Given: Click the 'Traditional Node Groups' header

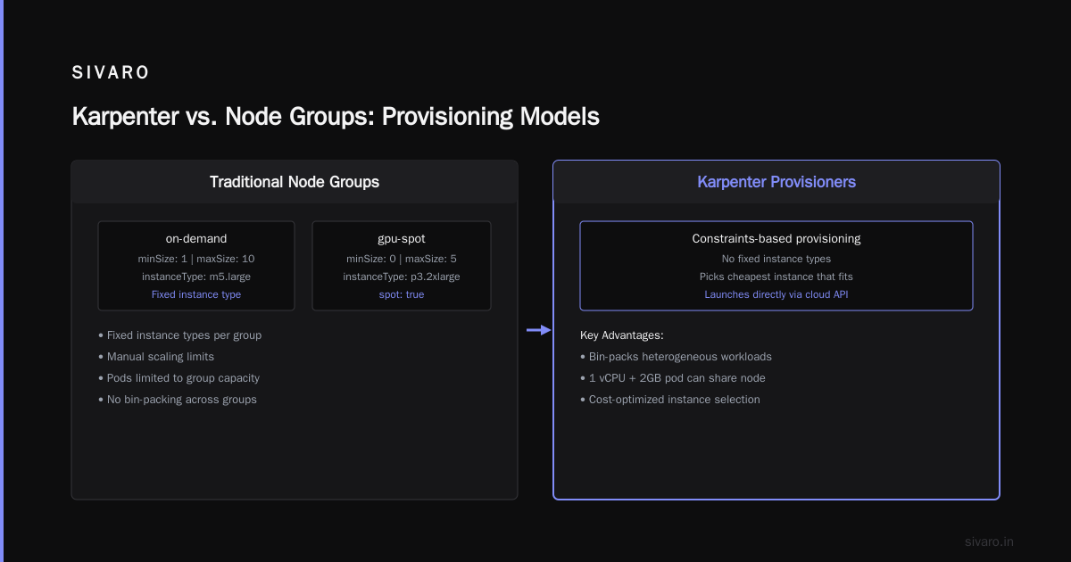Looking at the screenshot, I should click(x=295, y=182).
